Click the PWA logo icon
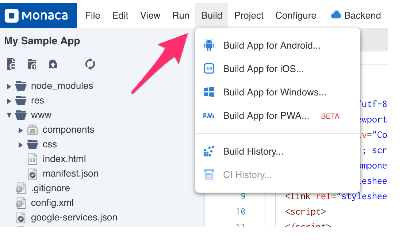403x242 pixels. (209, 116)
